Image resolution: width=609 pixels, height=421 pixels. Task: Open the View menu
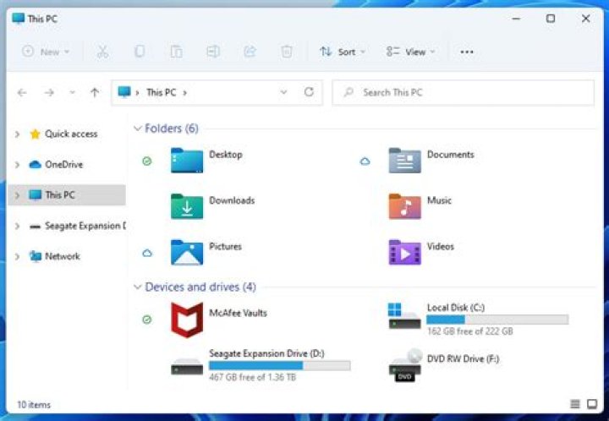click(409, 52)
